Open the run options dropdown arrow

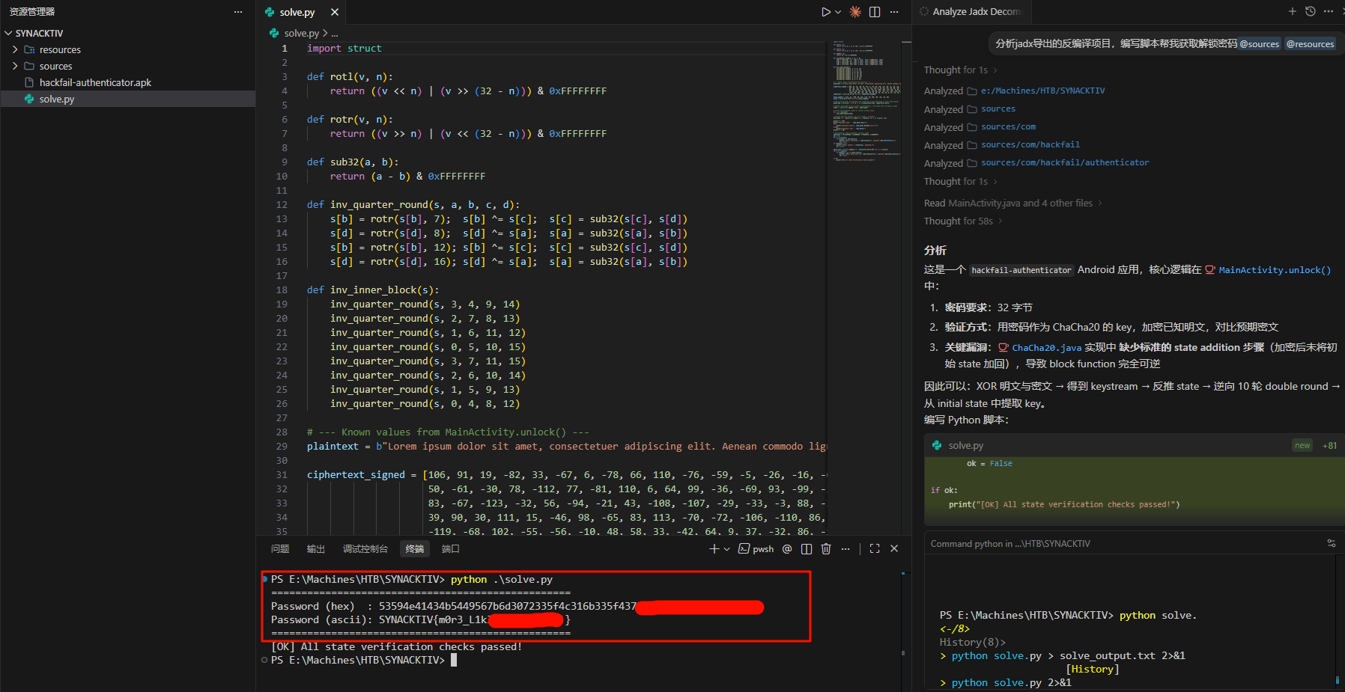(838, 12)
